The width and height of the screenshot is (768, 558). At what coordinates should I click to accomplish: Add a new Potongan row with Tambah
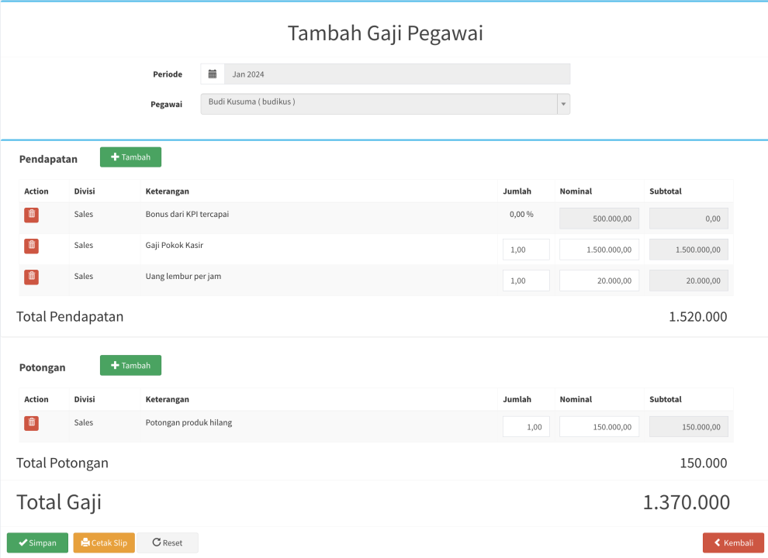130,366
